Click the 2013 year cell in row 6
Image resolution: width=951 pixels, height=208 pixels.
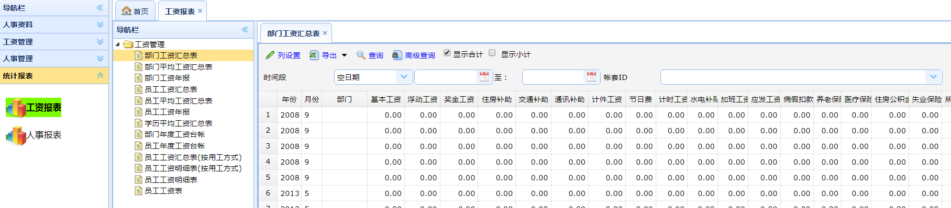click(x=290, y=193)
